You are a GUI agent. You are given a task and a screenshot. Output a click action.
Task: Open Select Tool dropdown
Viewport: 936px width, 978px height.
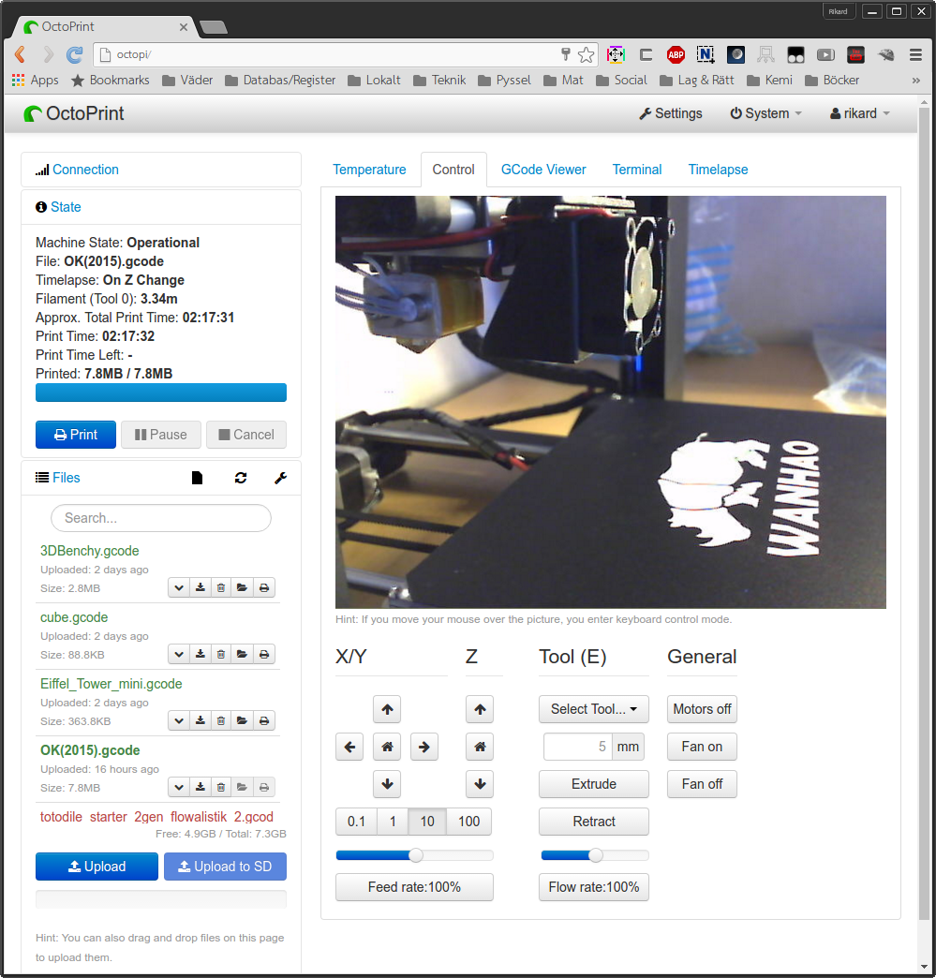click(x=593, y=709)
